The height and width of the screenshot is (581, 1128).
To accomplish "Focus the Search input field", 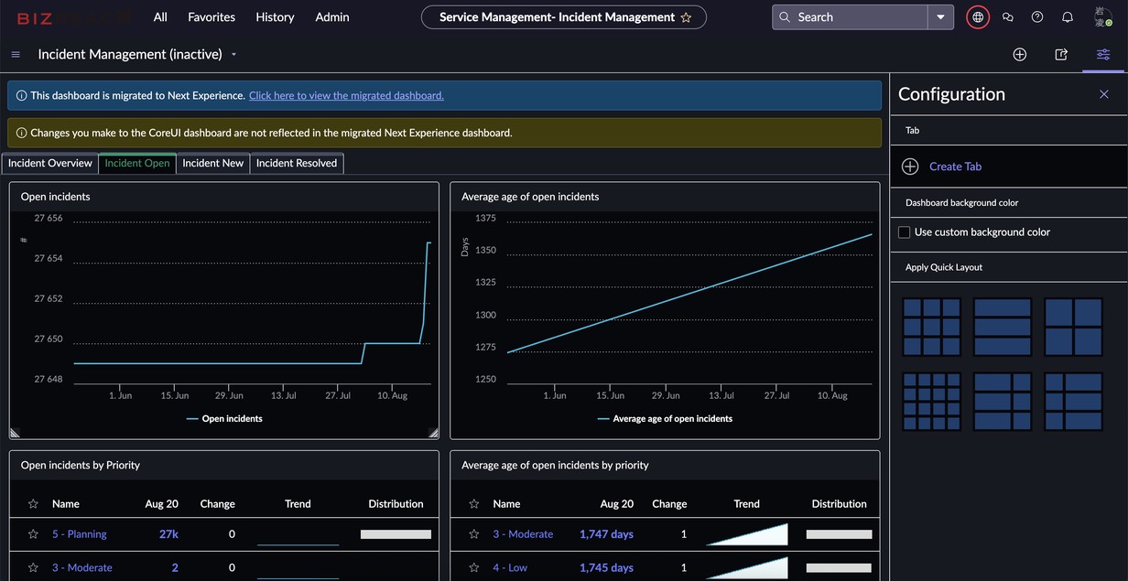I will click(851, 17).
